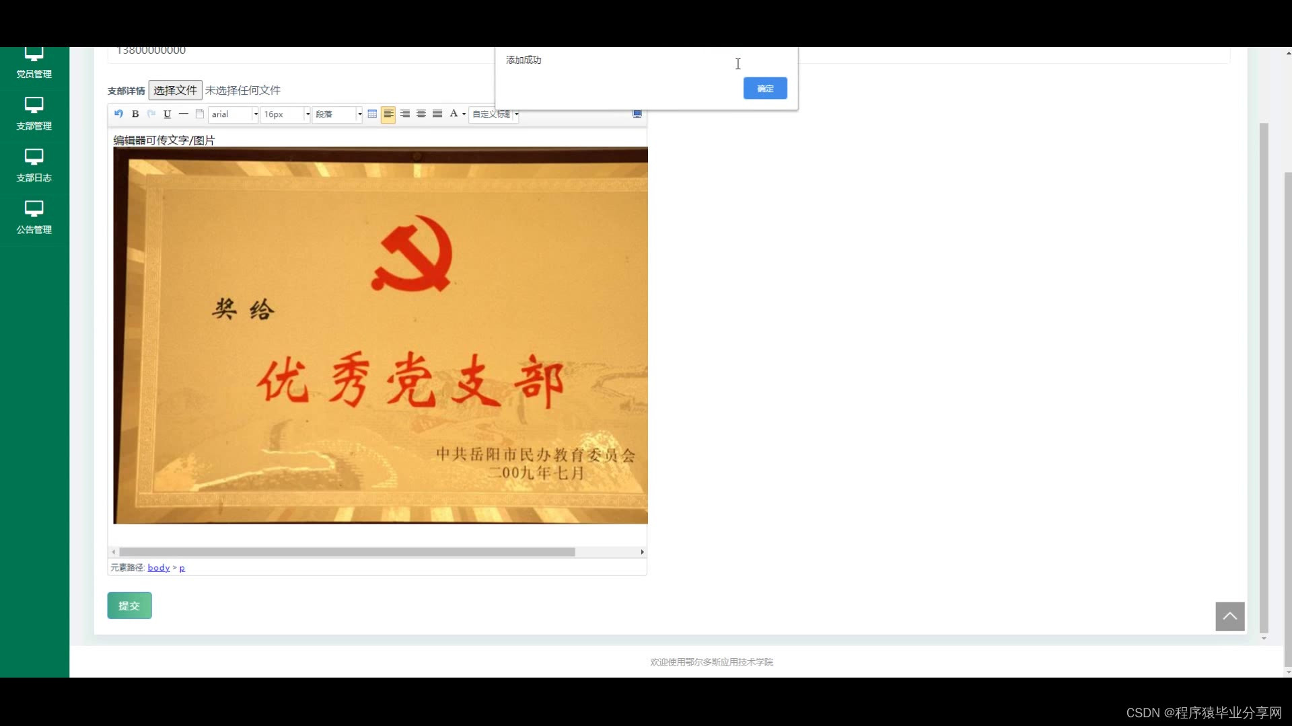Insert a horizontal line via toolbar
The height and width of the screenshot is (726, 1292).
184,114
